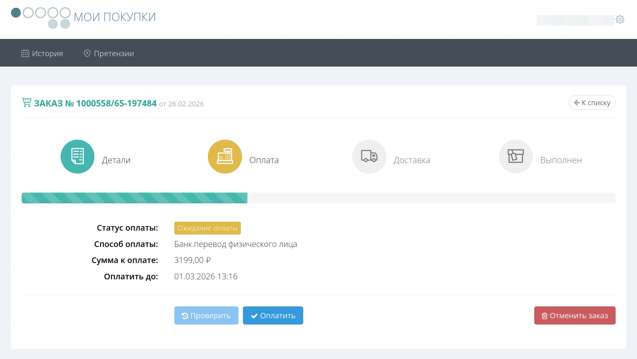Click the striped order progress bar
This screenshot has width=637, height=359.
point(134,198)
